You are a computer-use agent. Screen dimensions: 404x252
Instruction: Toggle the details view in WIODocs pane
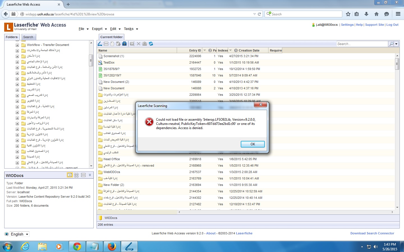[70, 175]
